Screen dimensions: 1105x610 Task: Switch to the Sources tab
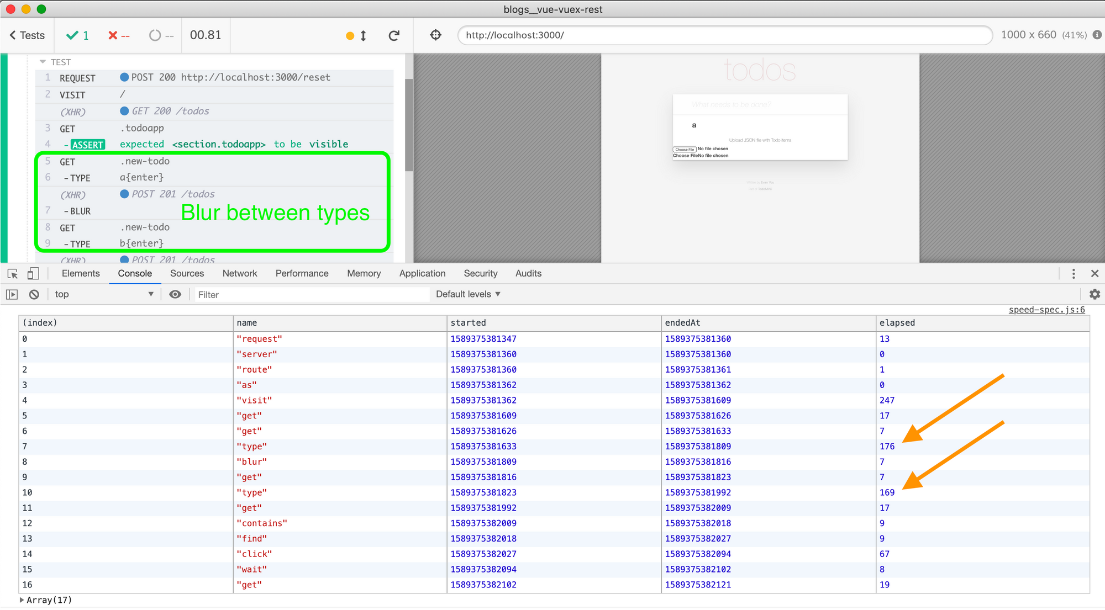coord(187,274)
